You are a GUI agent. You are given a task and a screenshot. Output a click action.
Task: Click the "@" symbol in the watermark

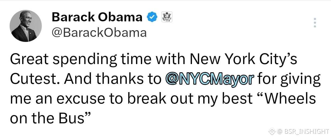(280, 131)
